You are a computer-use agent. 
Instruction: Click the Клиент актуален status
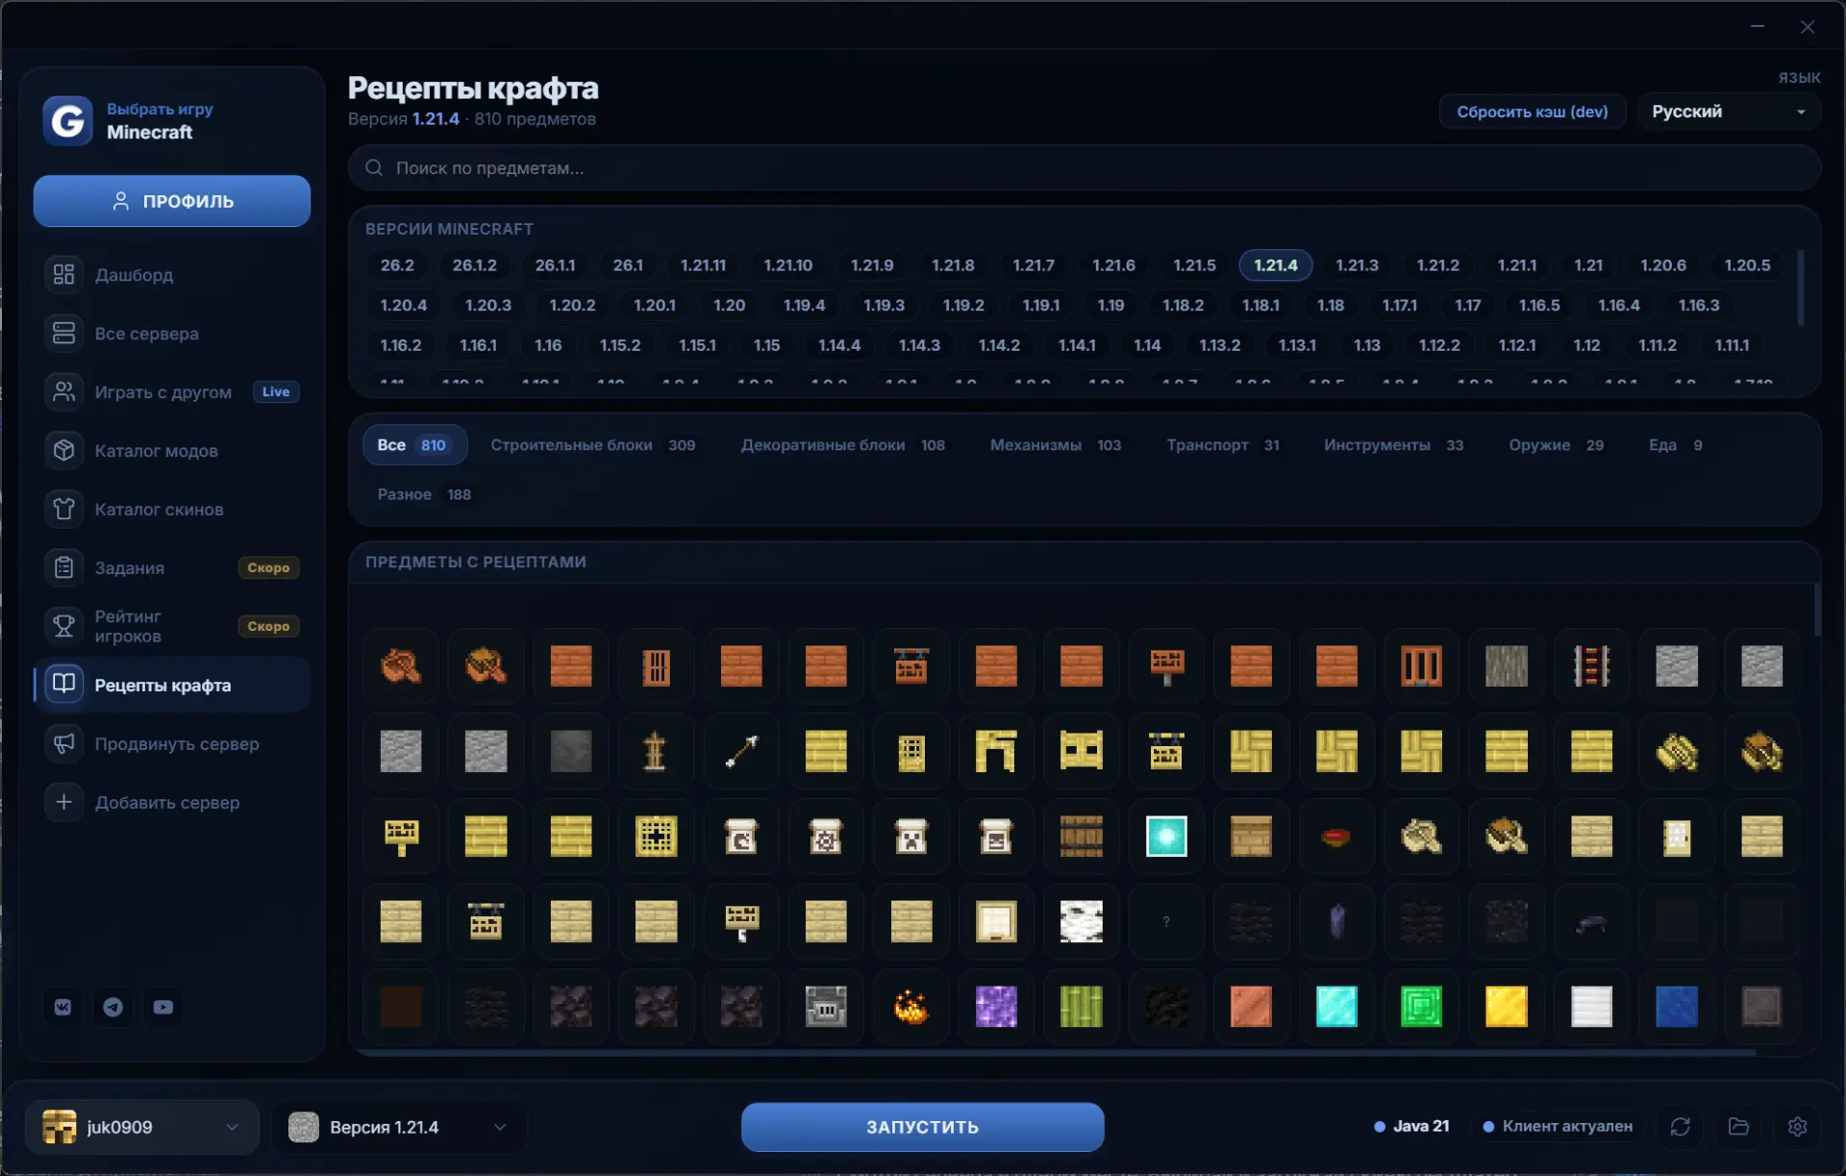1559,1126
